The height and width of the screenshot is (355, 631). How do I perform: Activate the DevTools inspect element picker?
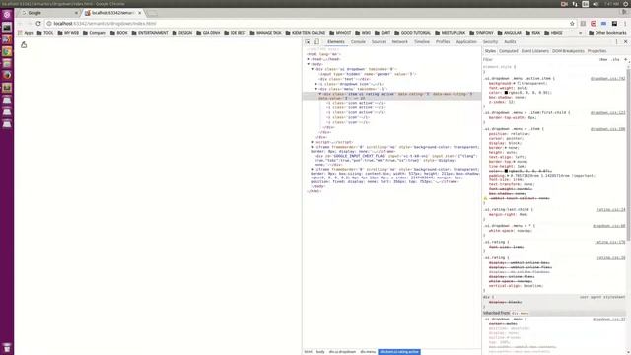pos(308,41)
